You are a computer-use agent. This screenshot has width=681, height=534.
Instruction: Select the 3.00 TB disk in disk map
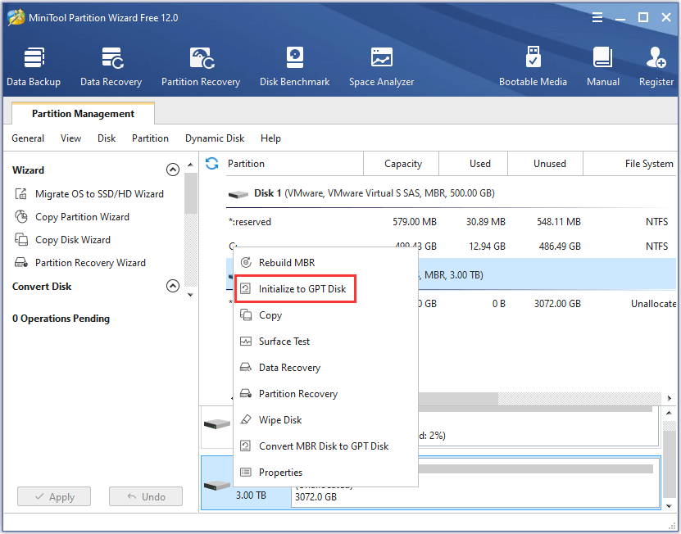tap(246, 482)
